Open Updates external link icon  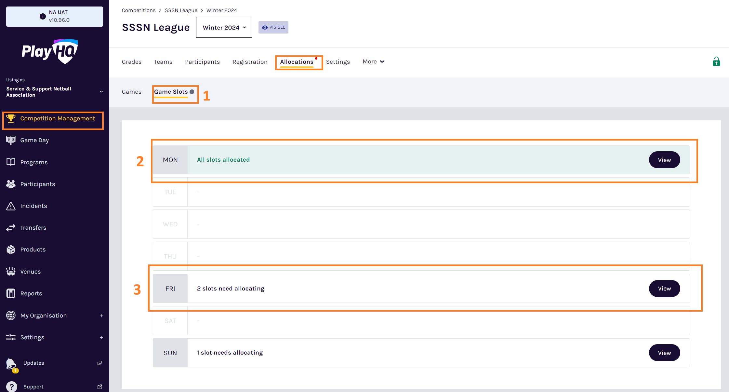tap(100, 363)
